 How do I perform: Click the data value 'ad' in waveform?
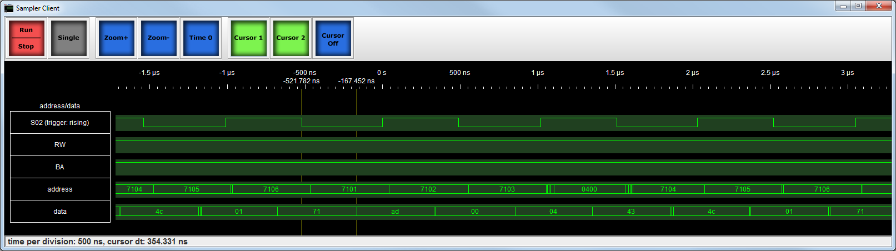(x=395, y=212)
